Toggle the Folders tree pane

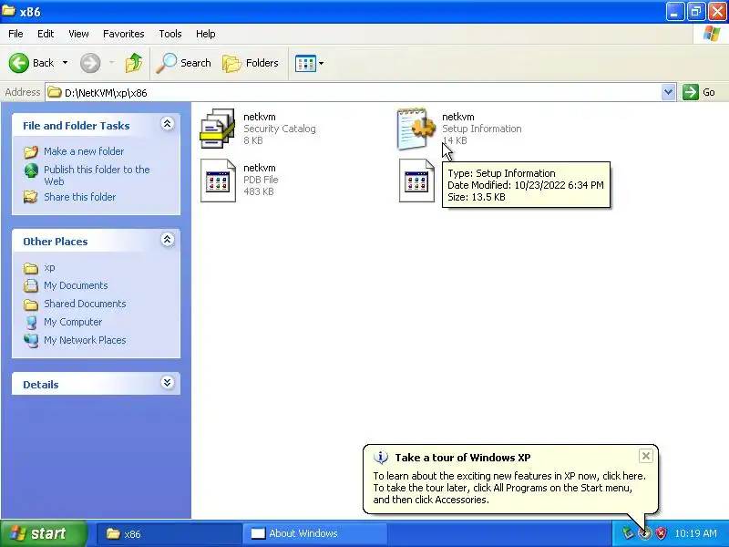(x=251, y=63)
